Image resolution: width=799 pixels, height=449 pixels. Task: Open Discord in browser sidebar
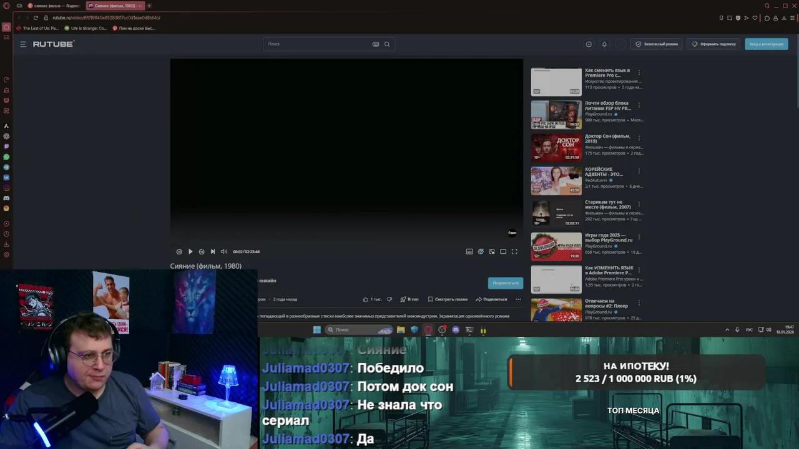pyautogui.click(x=6, y=198)
